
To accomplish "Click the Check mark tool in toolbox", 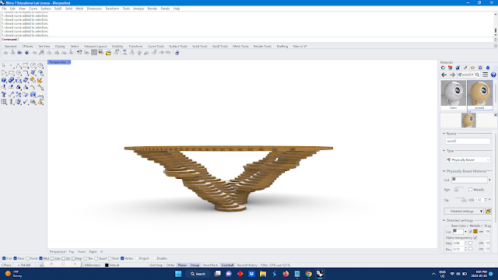I will pyautogui.click(x=26, y=102).
